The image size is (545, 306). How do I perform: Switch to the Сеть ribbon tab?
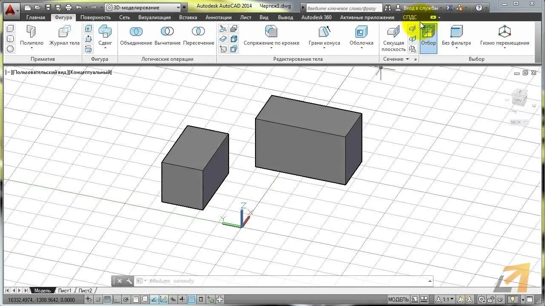(x=124, y=17)
